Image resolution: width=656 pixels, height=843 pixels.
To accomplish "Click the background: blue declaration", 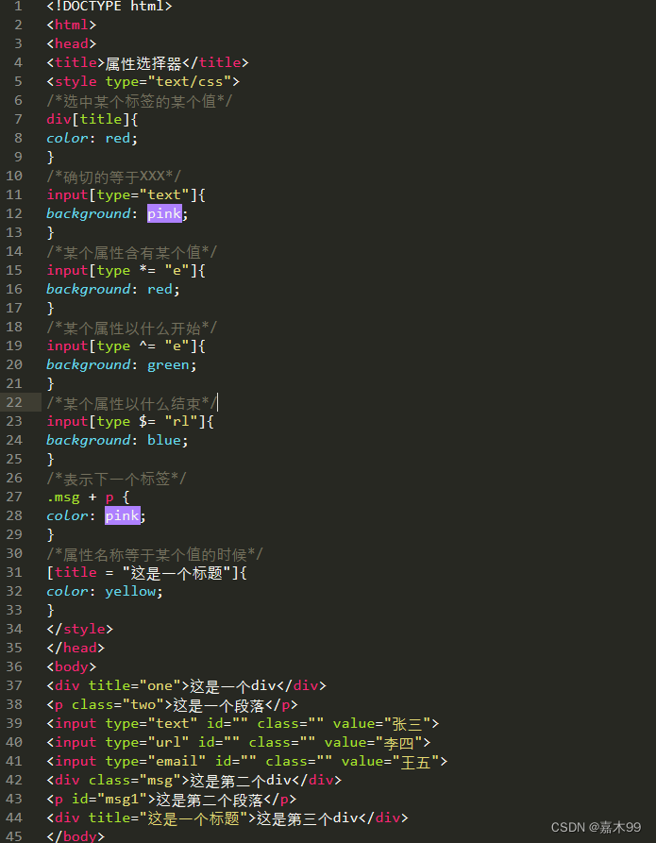I will tap(117, 440).
